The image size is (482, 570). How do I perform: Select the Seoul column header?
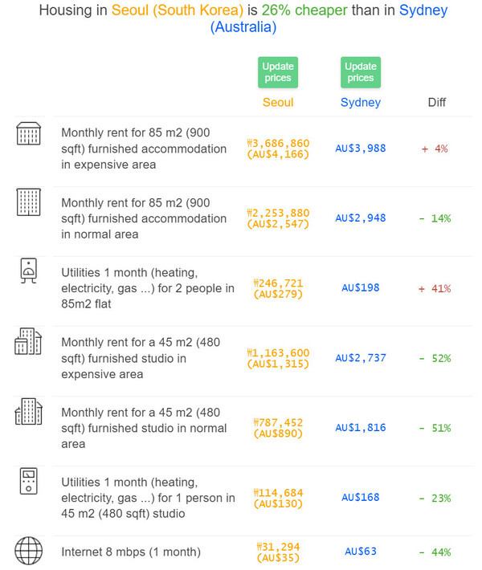[278, 102]
